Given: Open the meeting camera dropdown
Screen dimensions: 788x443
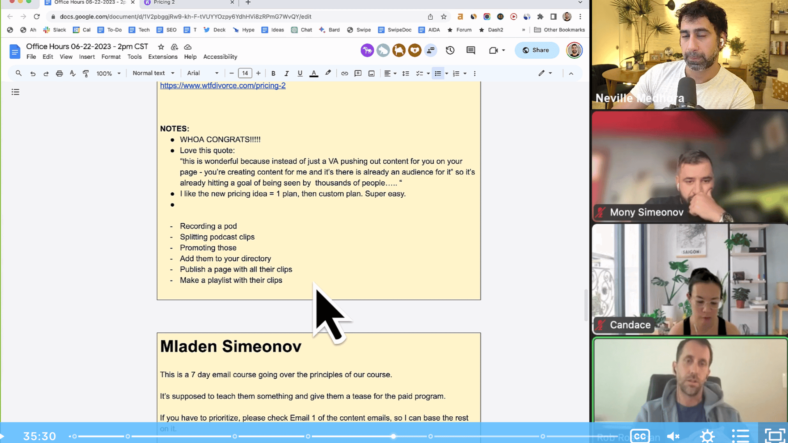Looking at the screenshot, I should pyautogui.click(x=497, y=50).
